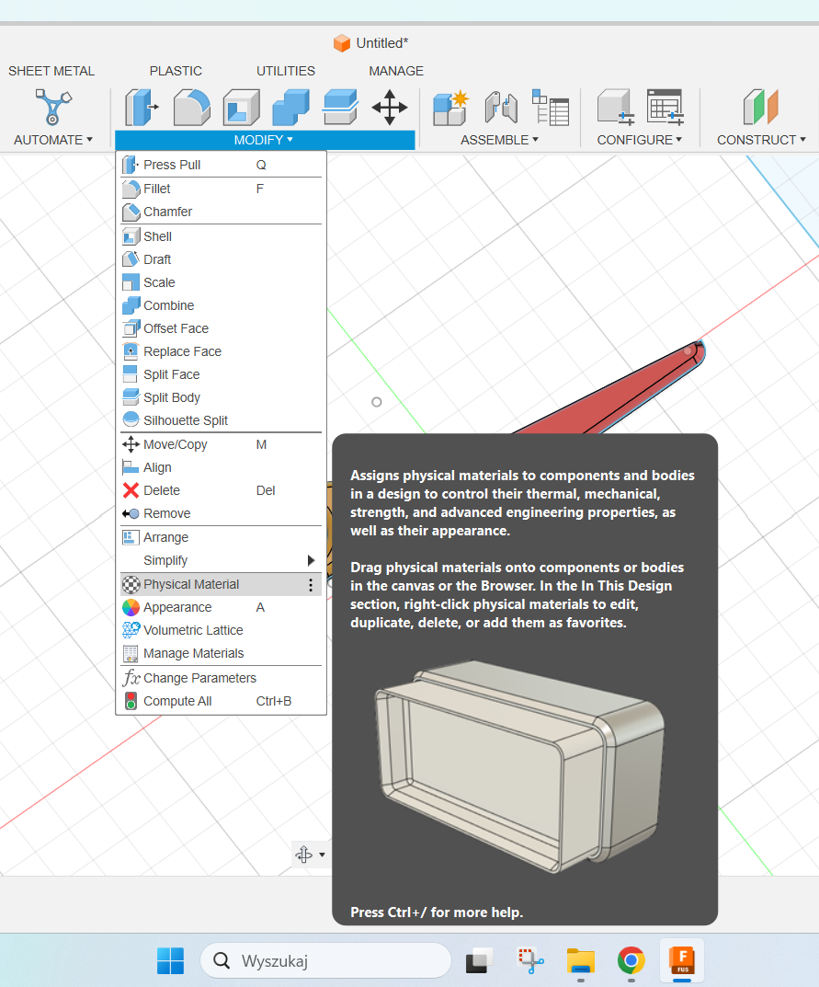Screen dimensions: 819x987
Task: Click Configure Model icon in toolbar
Action: [615, 107]
